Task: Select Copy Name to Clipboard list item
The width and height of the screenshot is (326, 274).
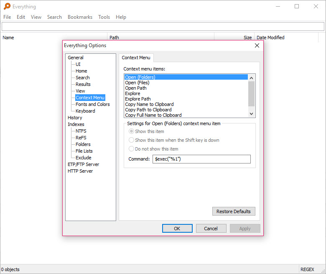Action: pyautogui.click(x=186, y=104)
